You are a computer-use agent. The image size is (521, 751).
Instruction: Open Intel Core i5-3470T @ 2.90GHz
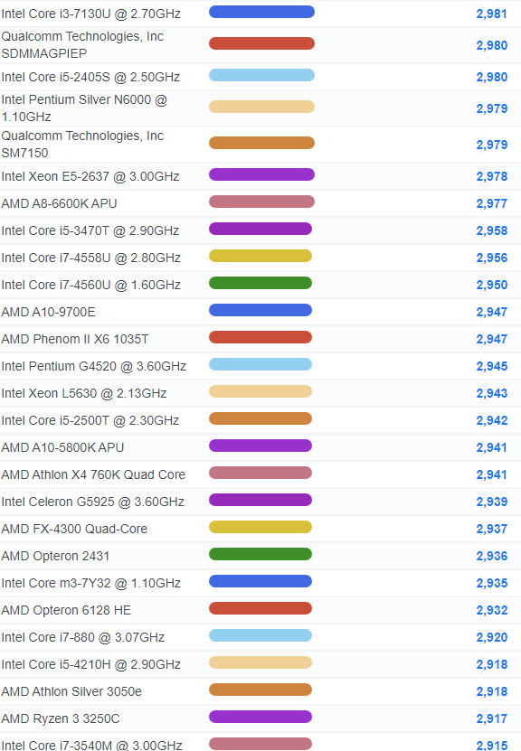click(90, 230)
